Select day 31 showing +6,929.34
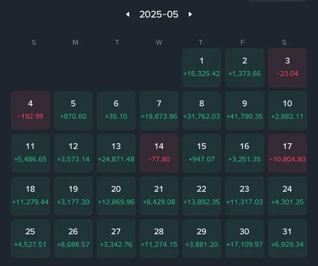Screen dimensions: 318x266 click(288, 238)
